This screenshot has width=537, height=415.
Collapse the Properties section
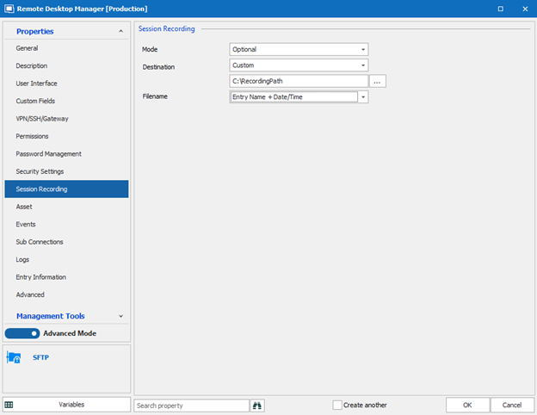tap(120, 32)
